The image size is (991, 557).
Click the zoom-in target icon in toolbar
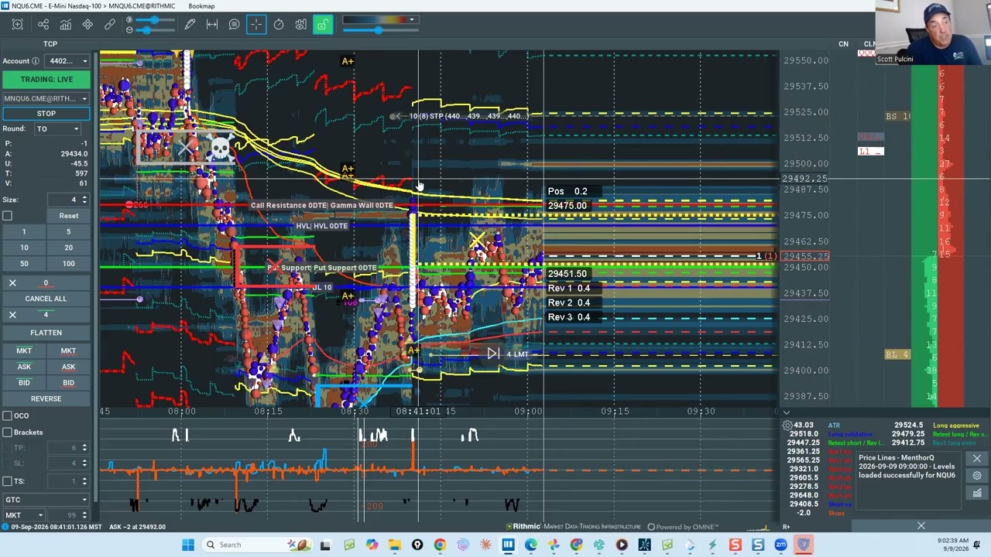18,25
